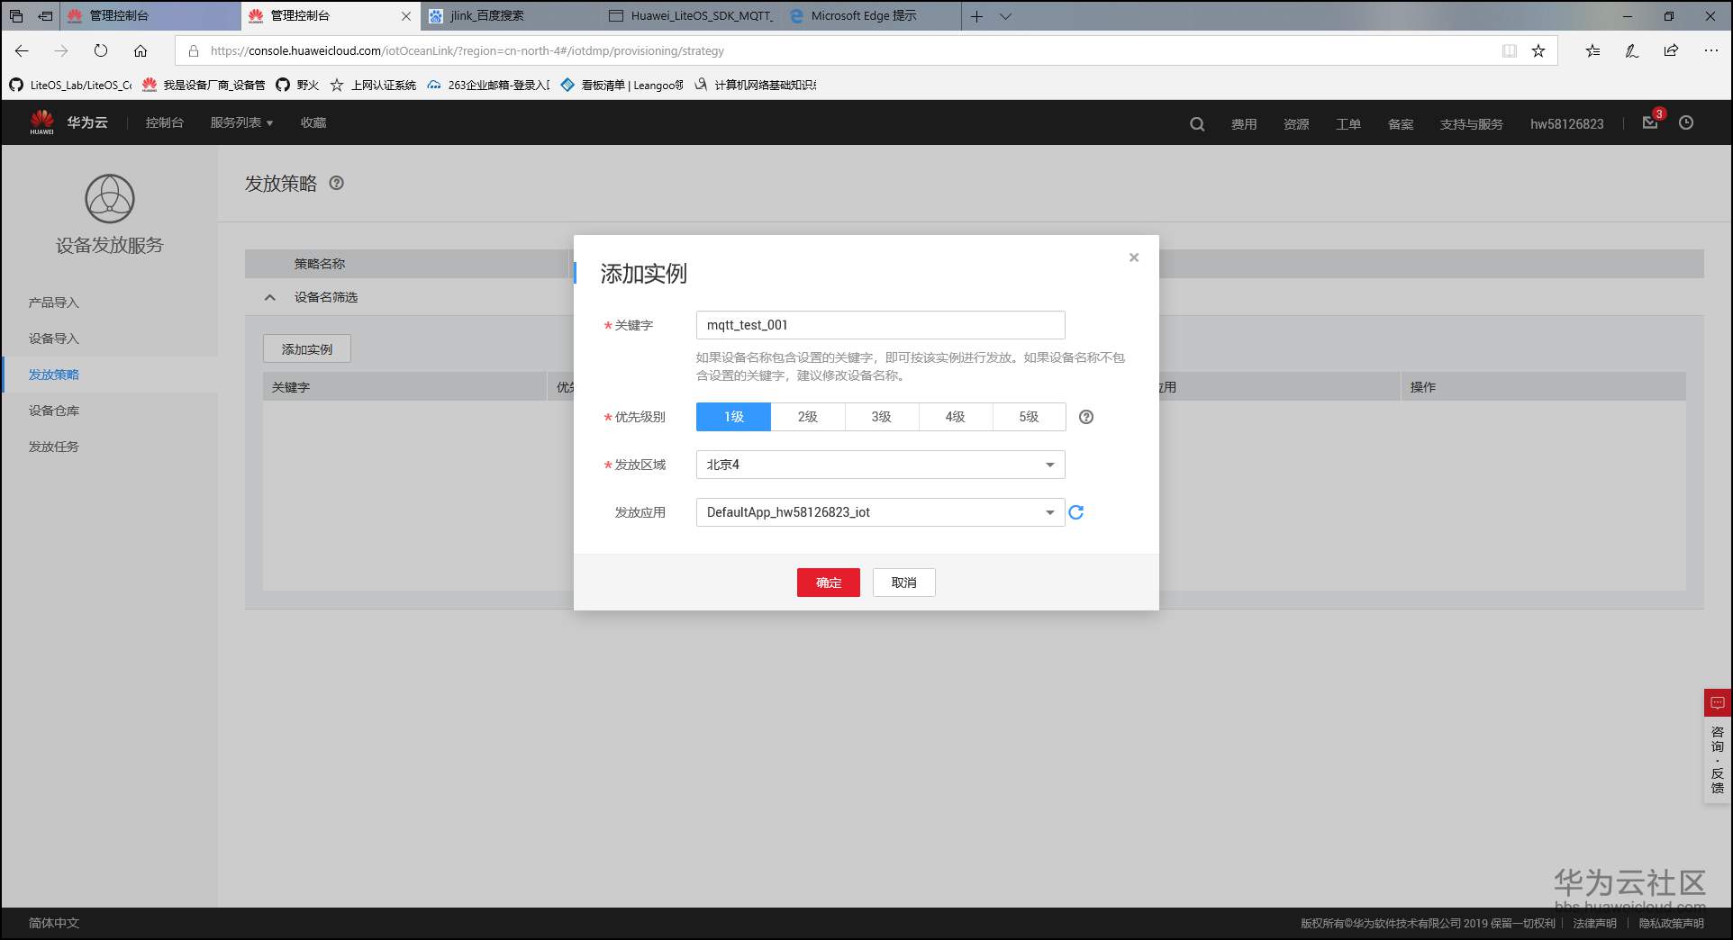Open 产品导入 in the sidebar

click(x=54, y=303)
